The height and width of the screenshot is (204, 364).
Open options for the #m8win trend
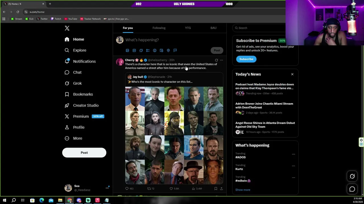[x=293, y=178]
